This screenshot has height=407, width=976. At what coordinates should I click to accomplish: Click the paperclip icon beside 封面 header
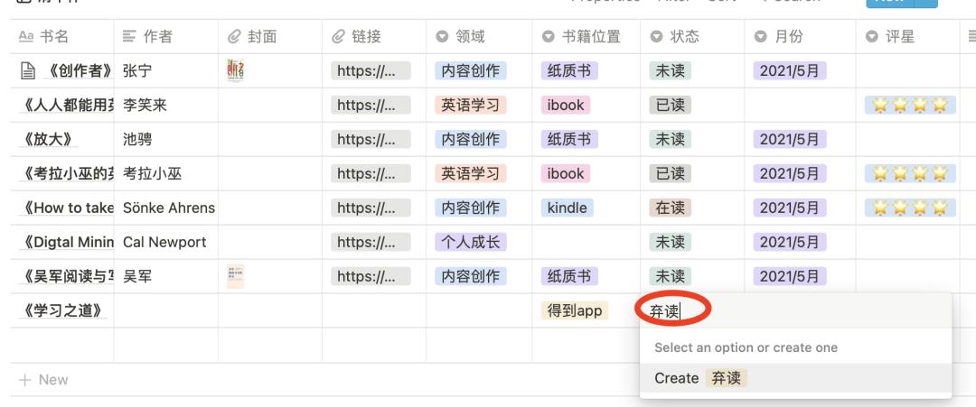click(233, 37)
